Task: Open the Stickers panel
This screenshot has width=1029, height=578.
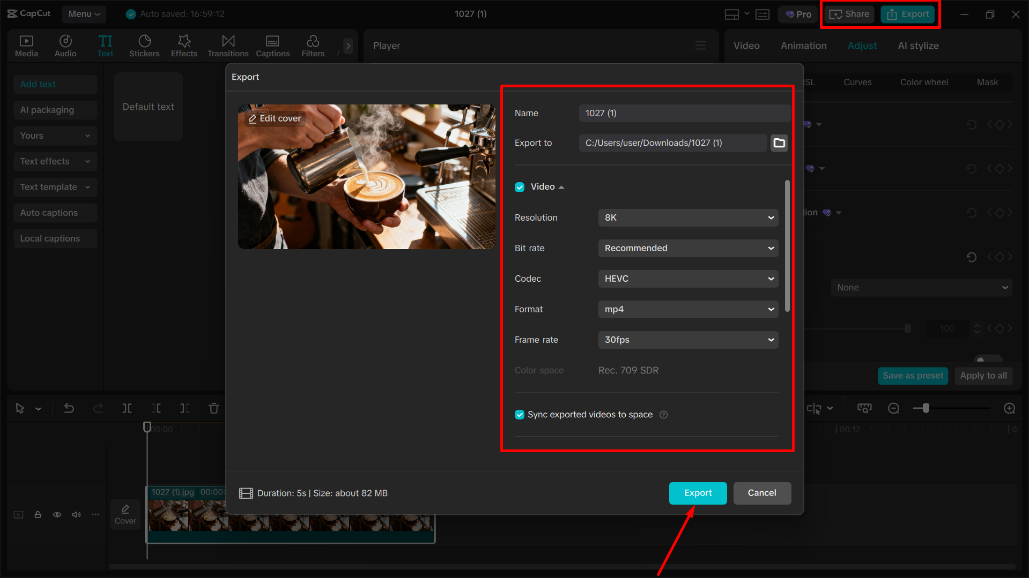Action: [144, 46]
